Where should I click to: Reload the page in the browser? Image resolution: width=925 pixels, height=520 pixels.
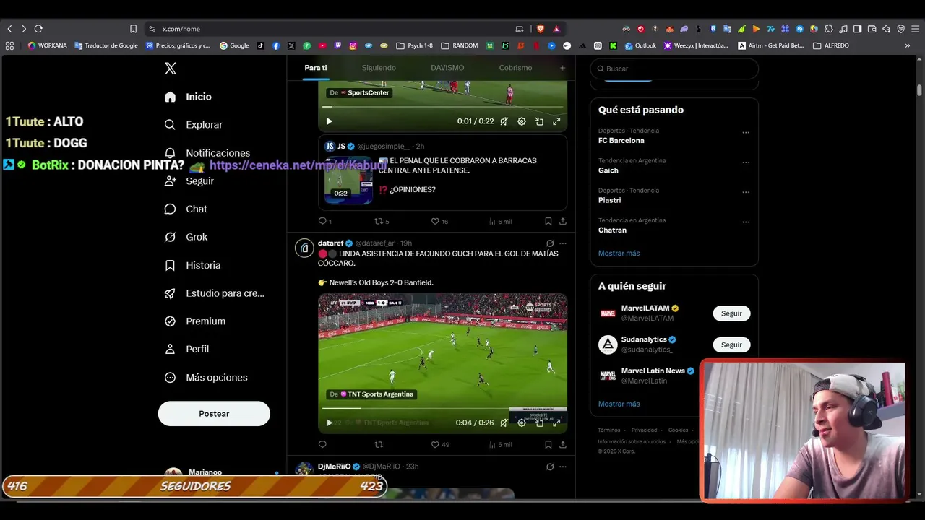(38, 29)
